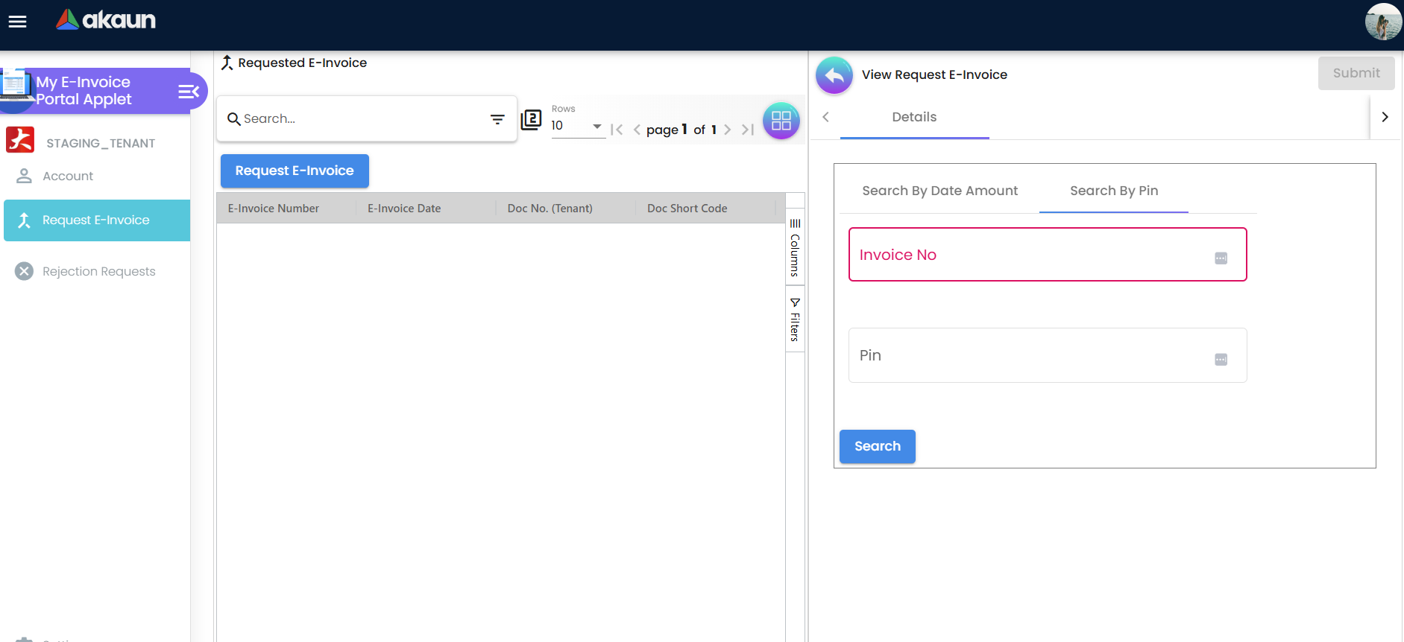Sort by Doc Short Code column header
The width and height of the screenshot is (1404, 642).
click(x=687, y=209)
